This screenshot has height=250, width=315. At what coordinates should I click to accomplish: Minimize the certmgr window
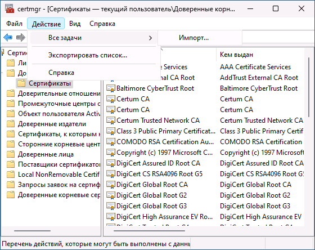pos(250,8)
